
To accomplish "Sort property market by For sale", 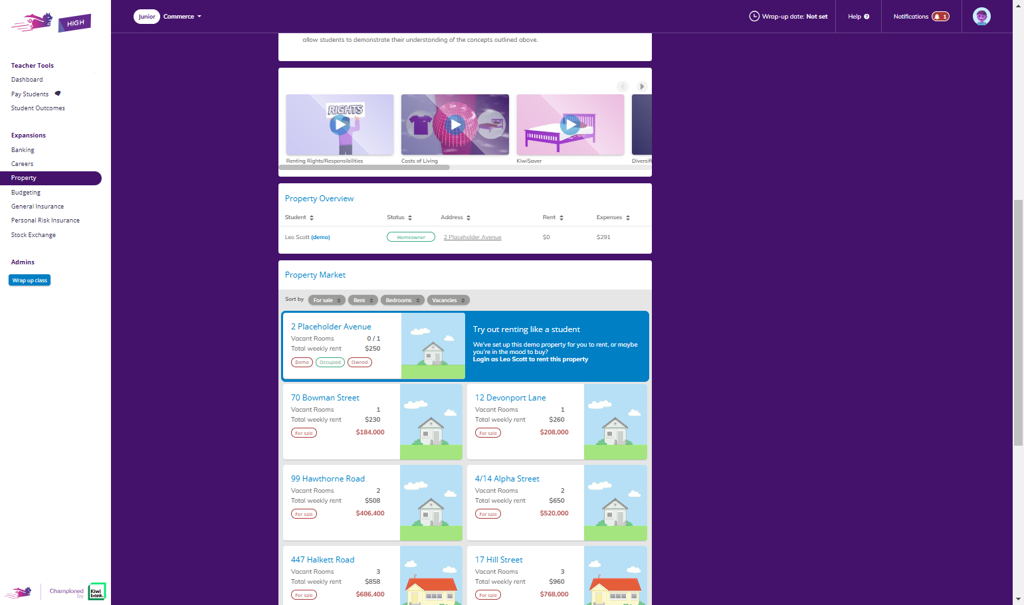I will click(327, 300).
